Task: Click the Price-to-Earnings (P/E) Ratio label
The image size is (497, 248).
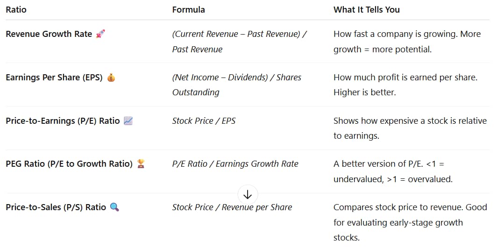Action: pyautogui.click(x=63, y=120)
